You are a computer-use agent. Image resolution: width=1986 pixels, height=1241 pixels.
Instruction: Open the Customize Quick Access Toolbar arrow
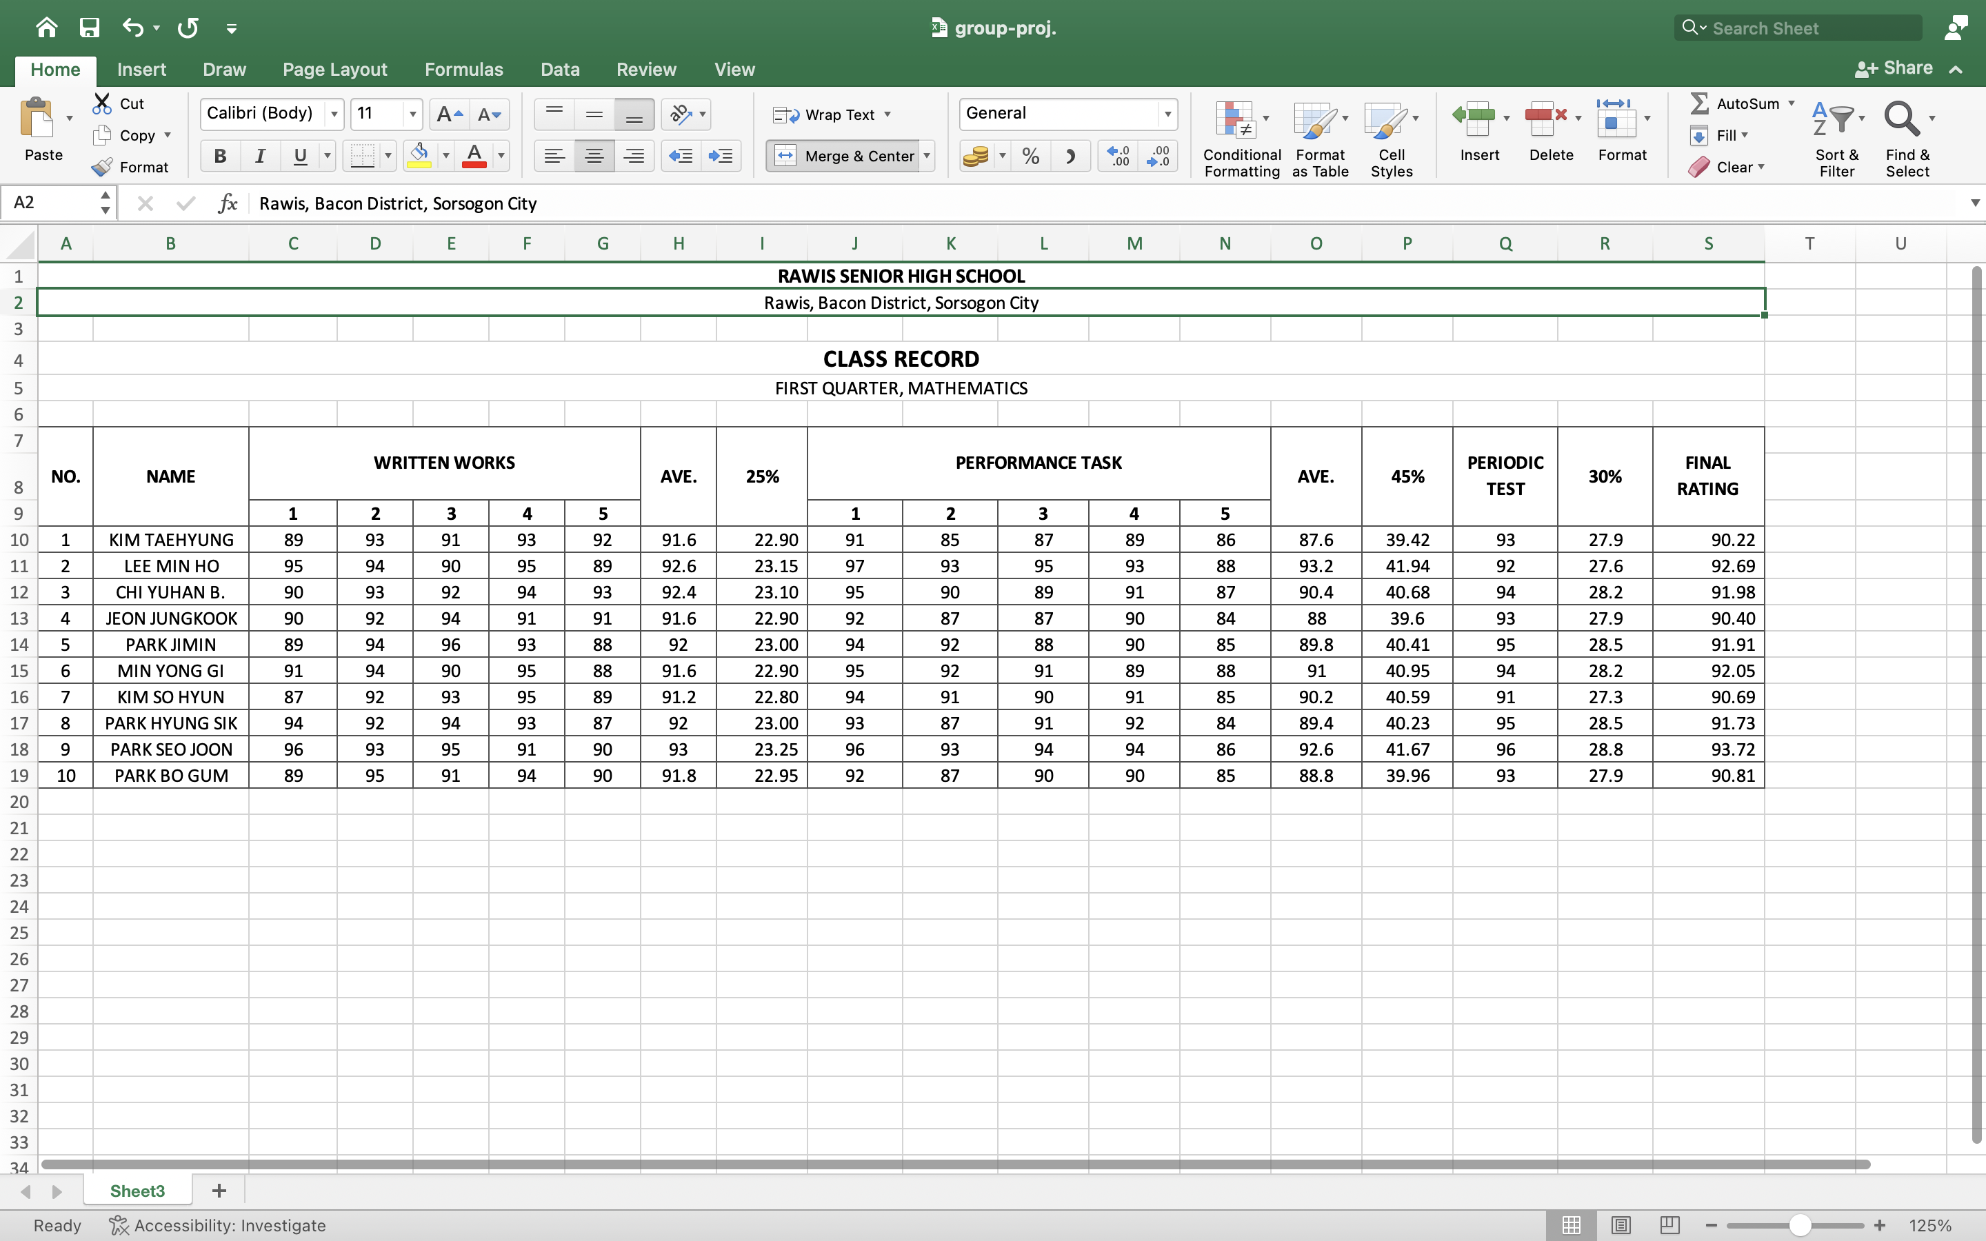click(232, 29)
